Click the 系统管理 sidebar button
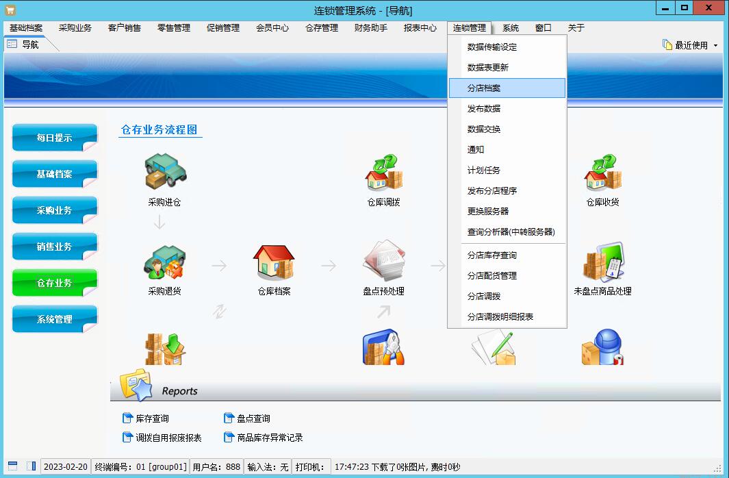 click(x=55, y=319)
